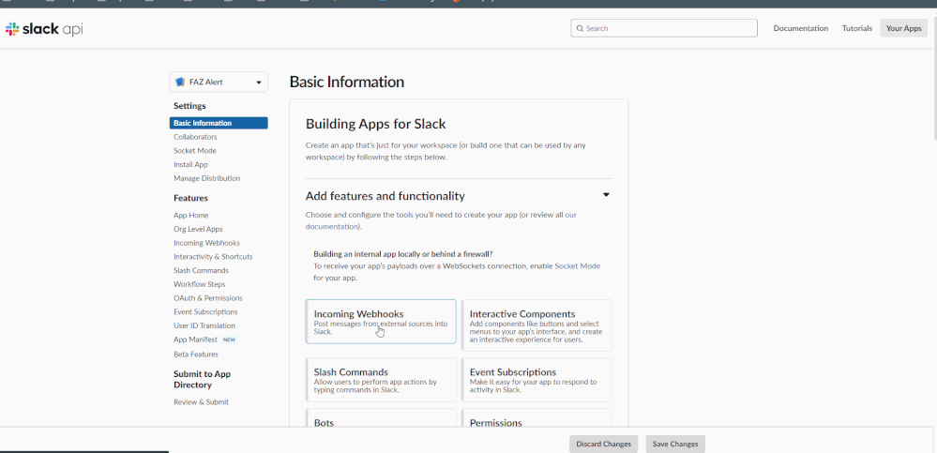
Task: Click the Permissions feature card
Action: pyautogui.click(x=537, y=418)
